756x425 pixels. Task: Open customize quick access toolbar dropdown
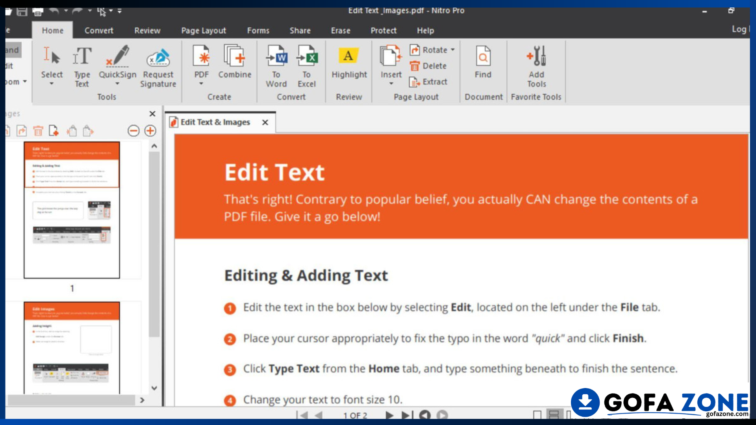click(x=119, y=11)
